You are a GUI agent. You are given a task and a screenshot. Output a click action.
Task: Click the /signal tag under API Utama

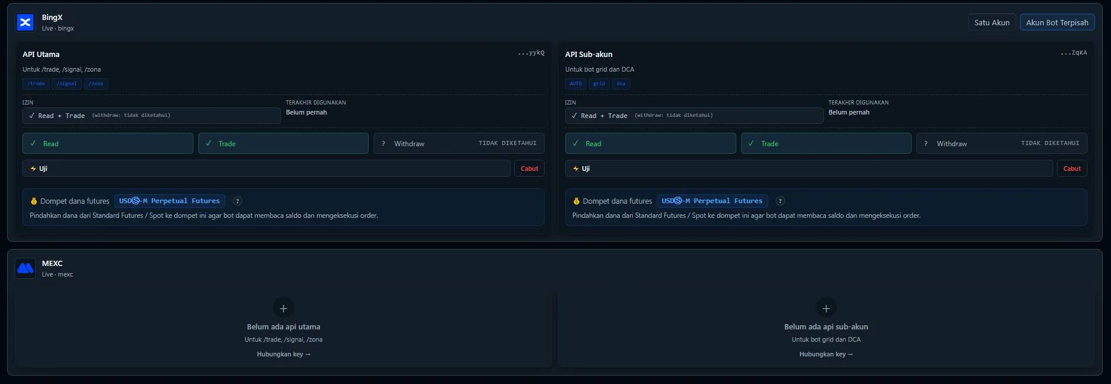66,84
